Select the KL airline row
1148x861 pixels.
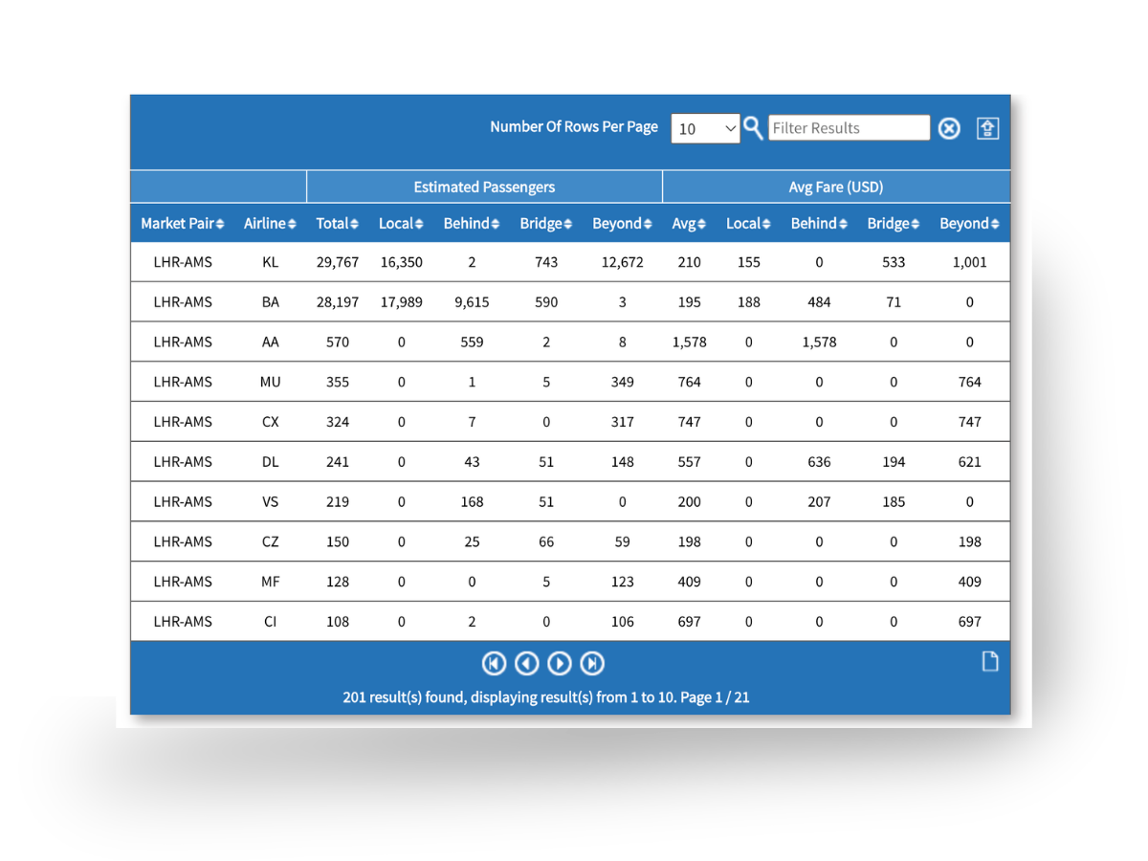pos(270,262)
